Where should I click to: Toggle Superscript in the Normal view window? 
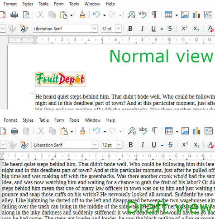(185, 28)
